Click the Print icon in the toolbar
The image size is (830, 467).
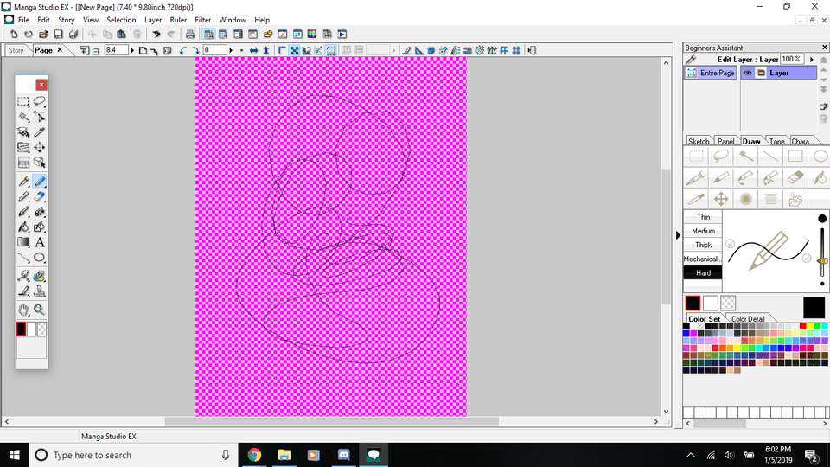click(x=191, y=34)
